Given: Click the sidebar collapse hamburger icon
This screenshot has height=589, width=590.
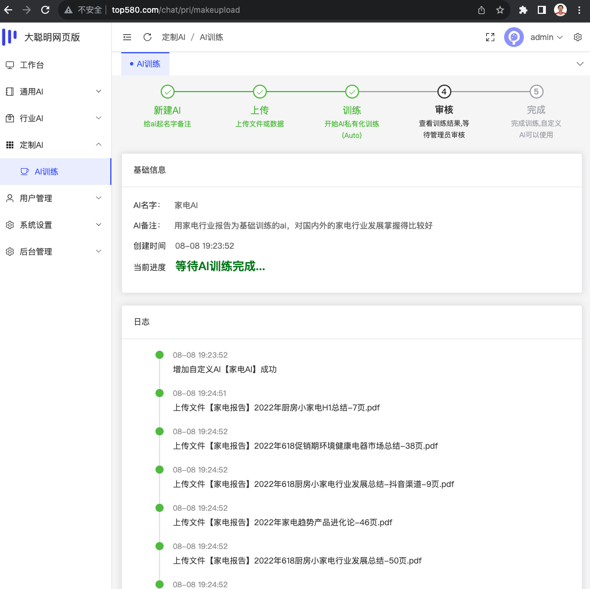Looking at the screenshot, I should [x=127, y=37].
